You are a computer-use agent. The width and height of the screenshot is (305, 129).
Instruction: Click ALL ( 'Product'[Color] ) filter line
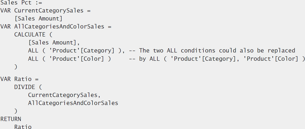tap(69, 59)
